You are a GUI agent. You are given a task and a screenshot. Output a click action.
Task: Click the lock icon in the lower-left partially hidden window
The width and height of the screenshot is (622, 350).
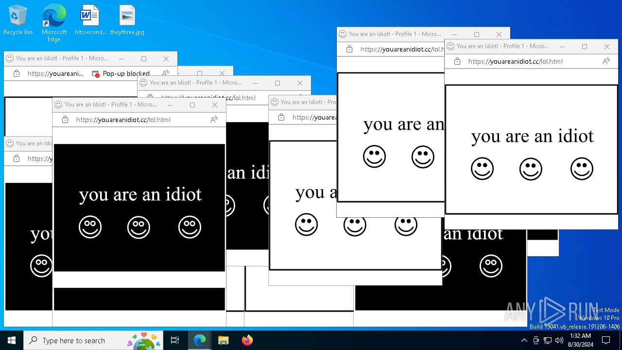click(17, 158)
